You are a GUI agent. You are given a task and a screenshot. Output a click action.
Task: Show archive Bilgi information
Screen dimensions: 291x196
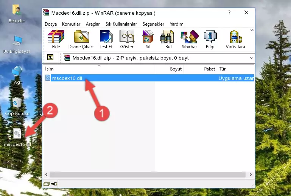click(x=210, y=39)
